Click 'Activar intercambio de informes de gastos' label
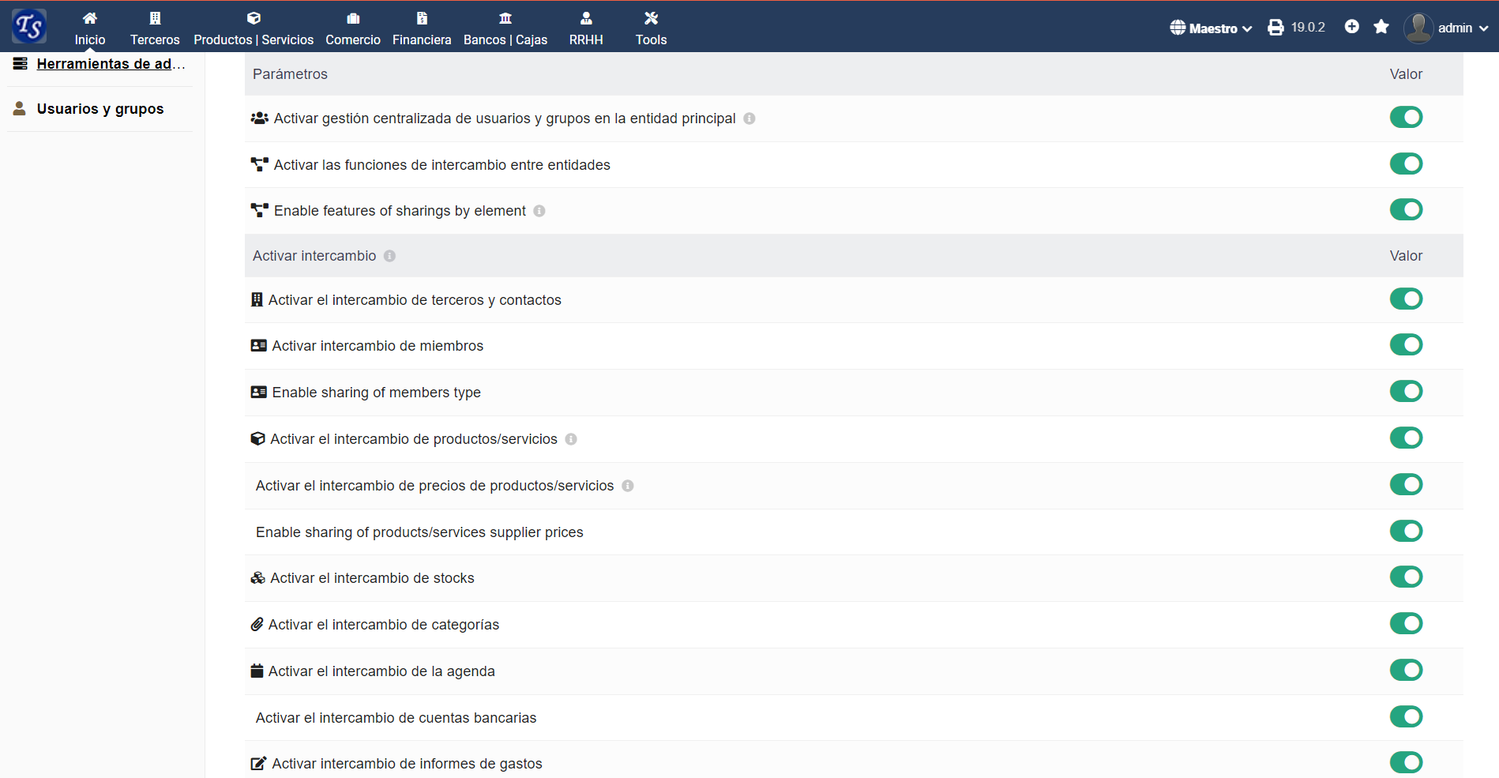Viewport: 1499px width, 778px height. tap(407, 764)
